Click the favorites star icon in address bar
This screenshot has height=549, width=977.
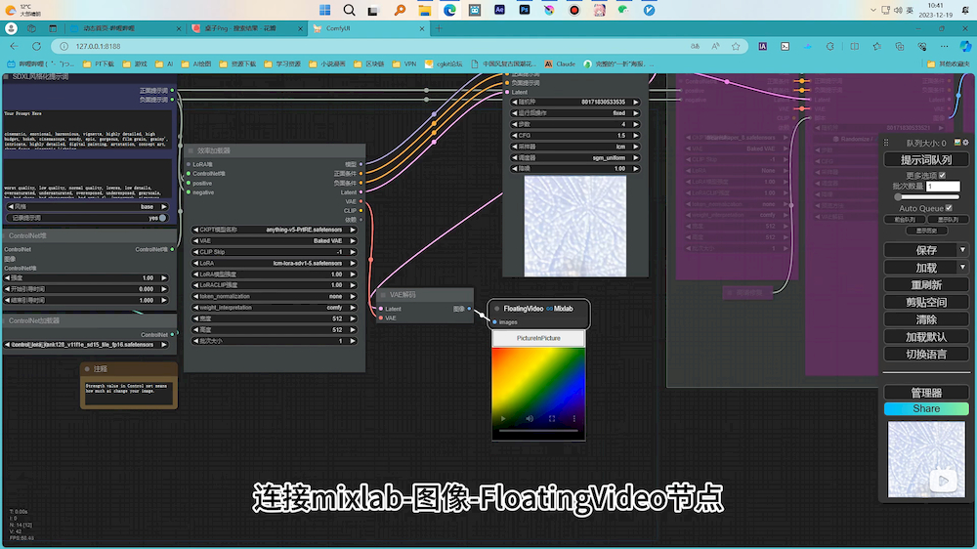[x=738, y=46]
